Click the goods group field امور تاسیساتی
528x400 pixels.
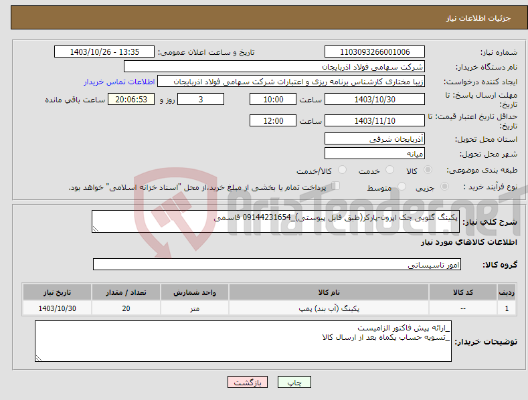coord(277,264)
